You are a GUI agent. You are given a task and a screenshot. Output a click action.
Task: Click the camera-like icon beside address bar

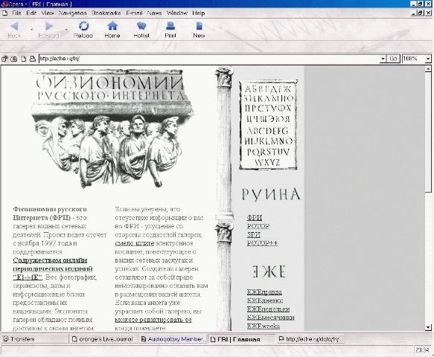(14, 59)
